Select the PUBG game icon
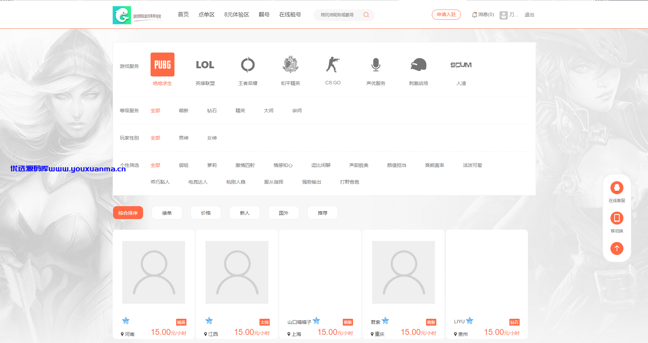 point(163,65)
